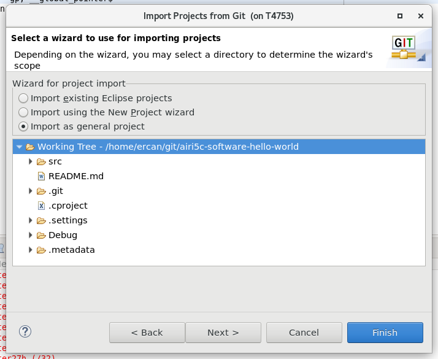This screenshot has width=438, height=359.
Task: Open the help question mark icon
Action: coord(25,331)
